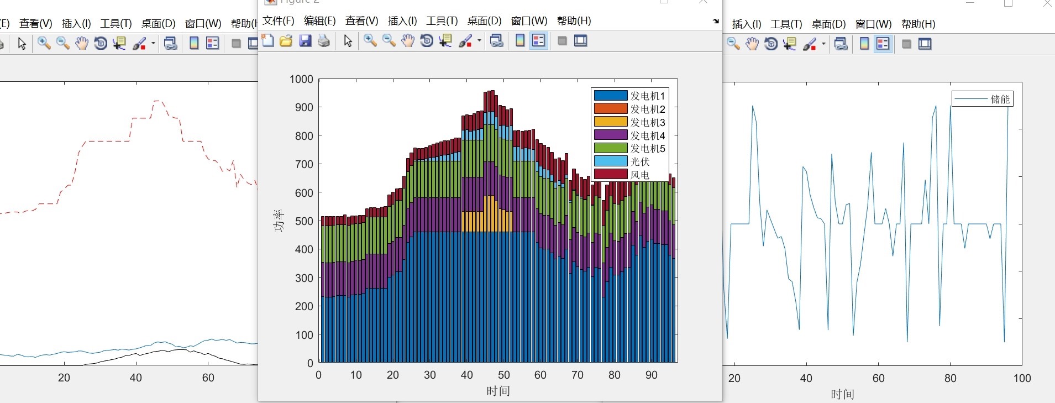Toggle Insert Colorbar in Figure 2 toolbar
1055x403 pixels.
pyautogui.click(x=520, y=41)
